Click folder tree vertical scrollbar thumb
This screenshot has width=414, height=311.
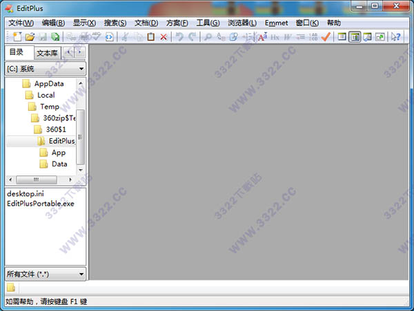80,137
